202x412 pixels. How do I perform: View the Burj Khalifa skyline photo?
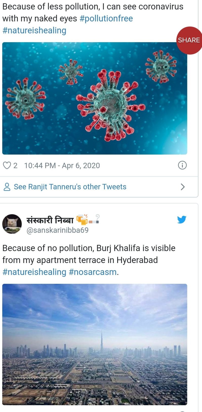[95, 344]
